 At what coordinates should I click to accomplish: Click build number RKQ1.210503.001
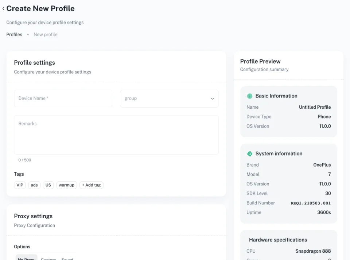[x=311, y=203]
